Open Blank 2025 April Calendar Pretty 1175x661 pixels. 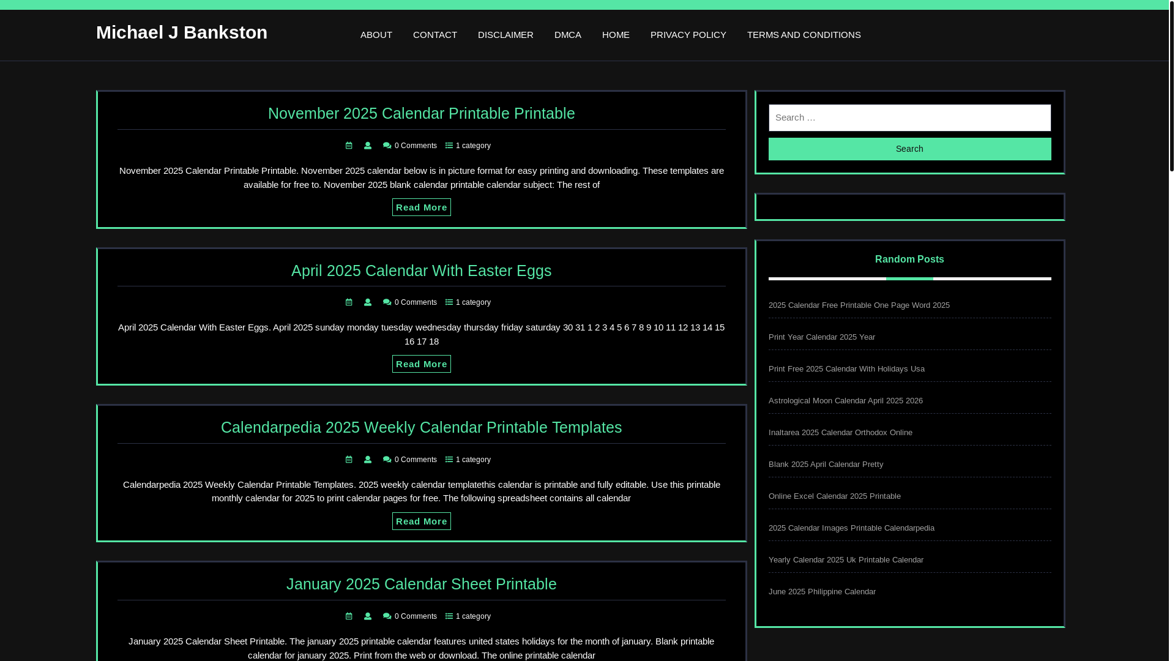pos(826,465)
